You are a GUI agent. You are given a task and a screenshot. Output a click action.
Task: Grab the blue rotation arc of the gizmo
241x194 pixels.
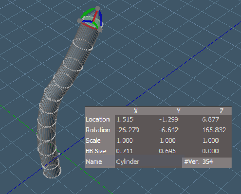point(101,18)
